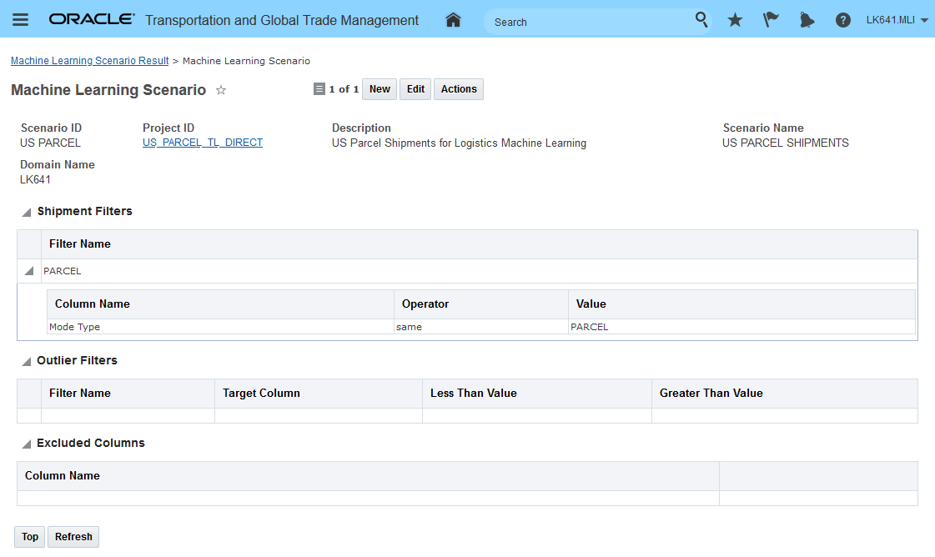Click the search magnifier icon
The height and width of the screenshot is (557, 935).
coord(701,20)
